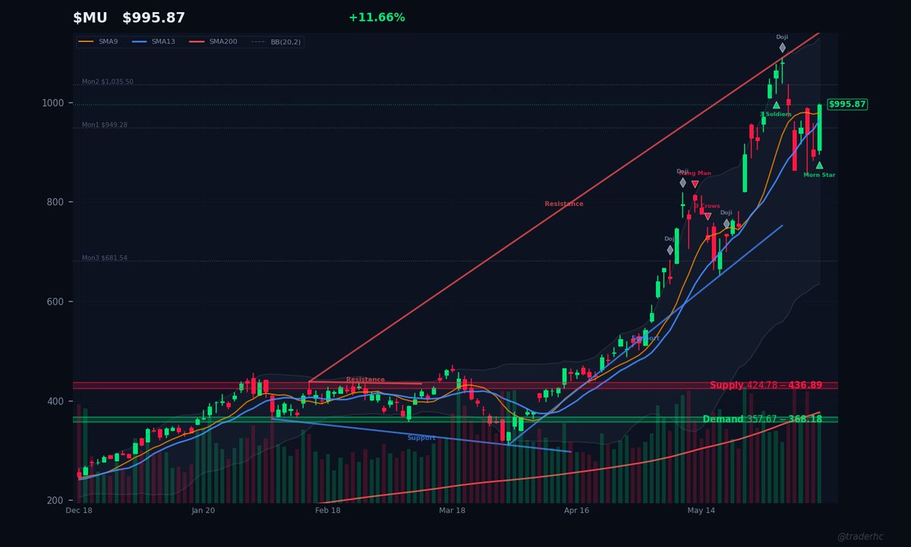The width and height of the screenshot is (911, 547).
Task: Click the Dec 18 date axis label
Action: (79, 511)
